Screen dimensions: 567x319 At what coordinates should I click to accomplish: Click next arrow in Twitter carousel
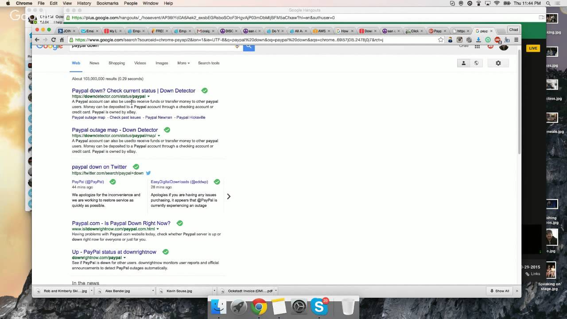point(229,196)
